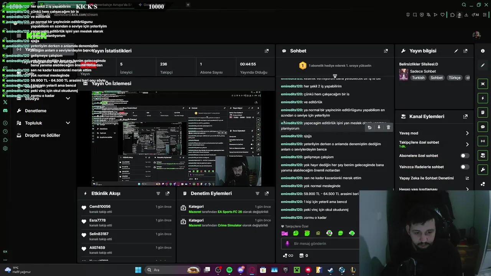Image resolution: width=491 pixels, height=276 pixels.
Task: Open Spotify from the Windows taskbar
Action: pos(229,270)
